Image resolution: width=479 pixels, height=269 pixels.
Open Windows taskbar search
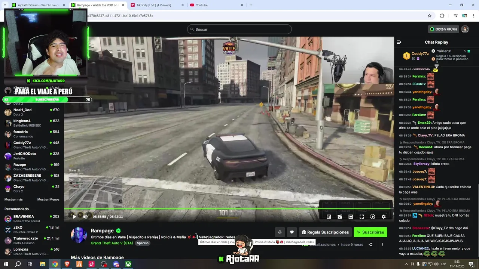[18, 264]
